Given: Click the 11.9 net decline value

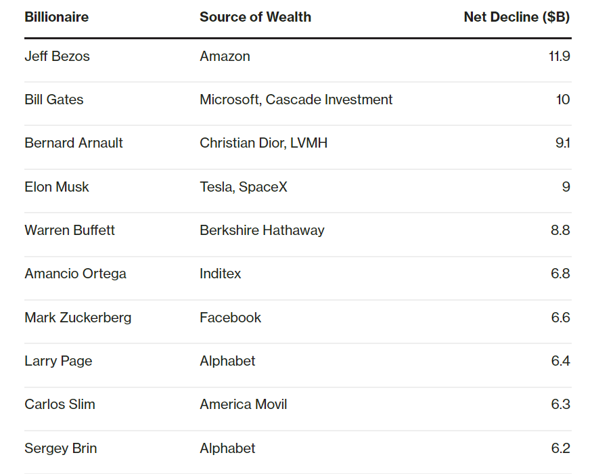Looking at the screenshot, I should pyautogui.click(x=559, y=57).
